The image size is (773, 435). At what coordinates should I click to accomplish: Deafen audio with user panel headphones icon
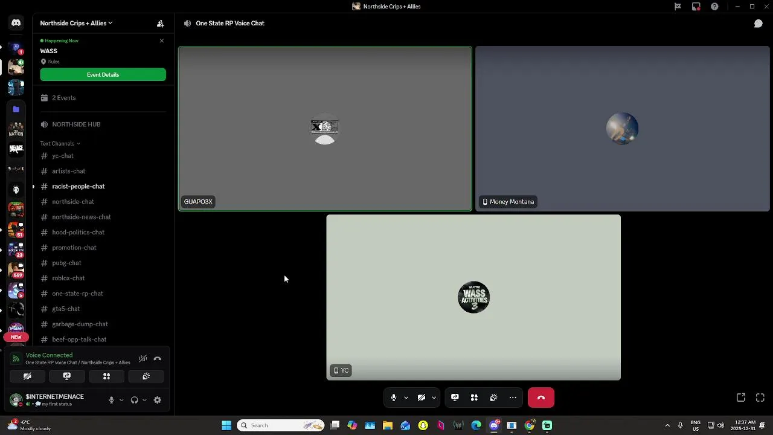pyautogui.click(x=134, y=400)
